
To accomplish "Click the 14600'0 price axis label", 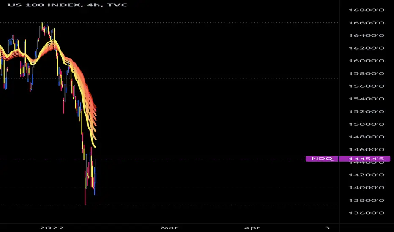I will tap(367, 149).
